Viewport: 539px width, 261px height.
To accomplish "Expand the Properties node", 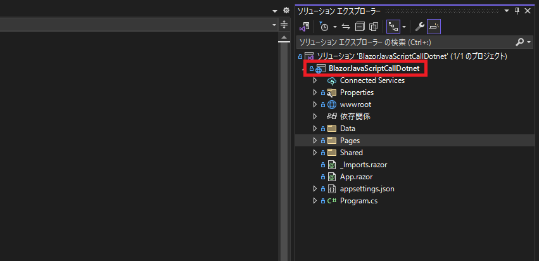I will [315, 92].
